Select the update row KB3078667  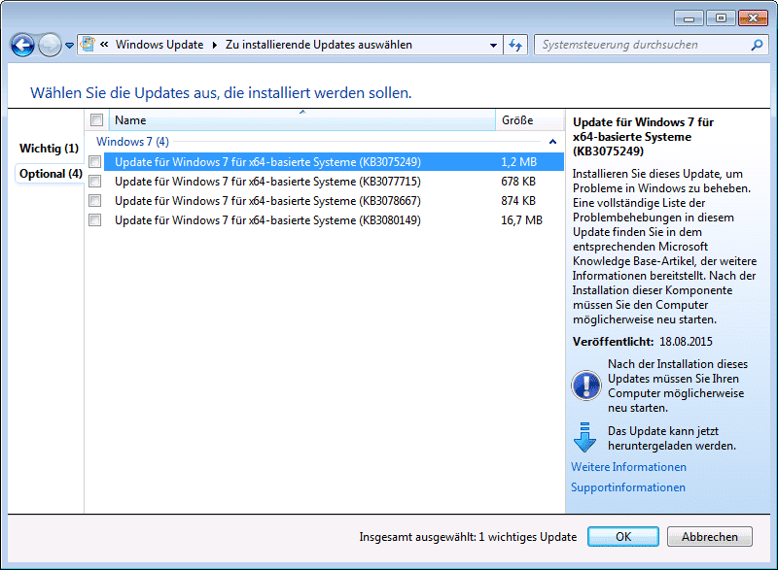point(334,201)
